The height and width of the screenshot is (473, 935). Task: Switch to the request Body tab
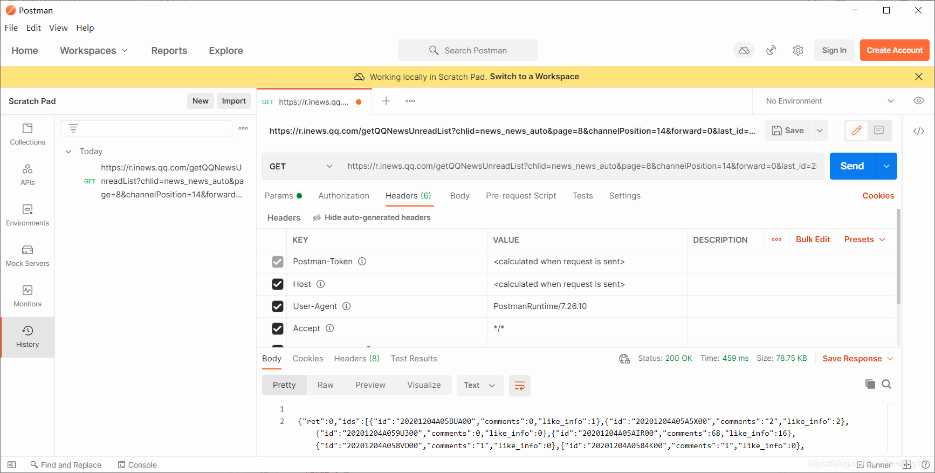pos(460,196)
